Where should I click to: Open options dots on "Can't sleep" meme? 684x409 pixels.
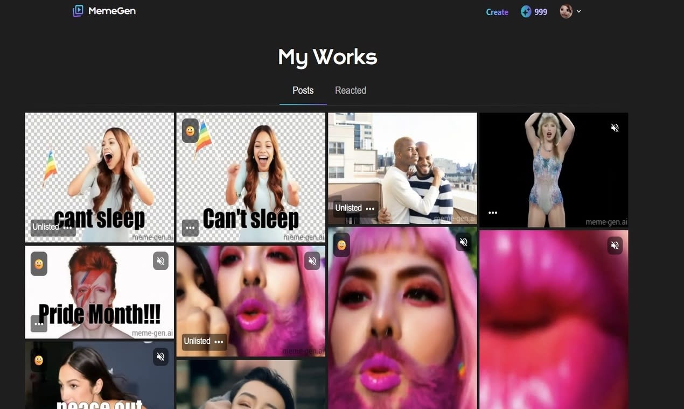tap(190, 228)
